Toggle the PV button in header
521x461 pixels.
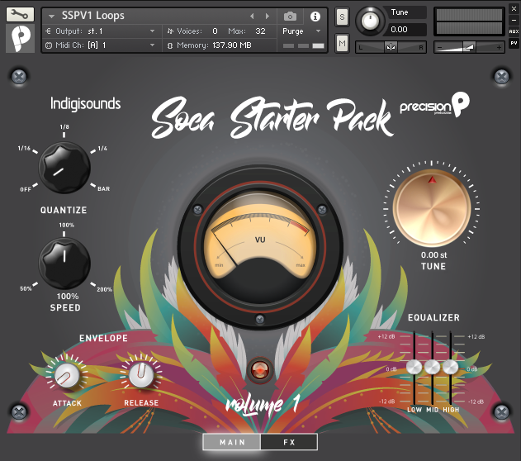pyautogui.click(x=514, y=43)
